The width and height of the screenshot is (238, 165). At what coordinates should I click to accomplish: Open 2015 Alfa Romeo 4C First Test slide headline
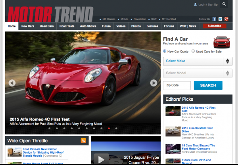pos(40,119)
